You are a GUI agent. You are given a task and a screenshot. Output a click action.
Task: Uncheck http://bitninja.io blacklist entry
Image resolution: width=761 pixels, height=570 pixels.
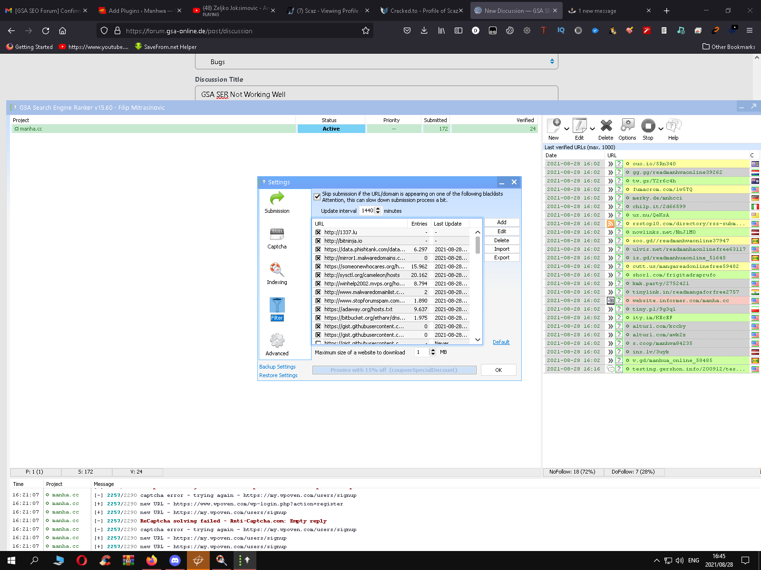click(x=318, y=241)
